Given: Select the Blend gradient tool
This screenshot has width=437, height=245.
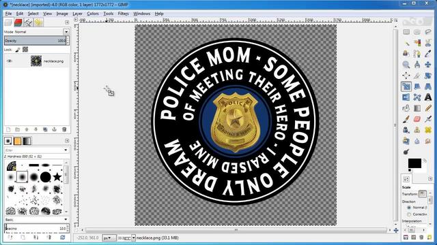Looking at the screenshot, I should tap(417, 108).
